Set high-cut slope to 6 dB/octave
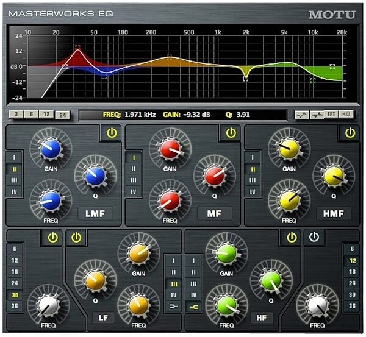Image resolution: width=366 pixels, height=337 pixels. tap(352, 249)
